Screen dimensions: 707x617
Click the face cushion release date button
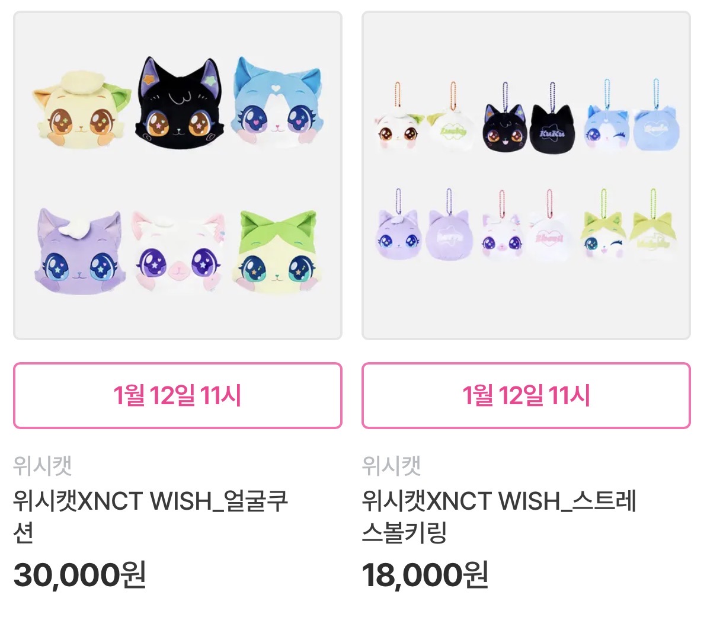pyautogui.click(x=178, y=395)
